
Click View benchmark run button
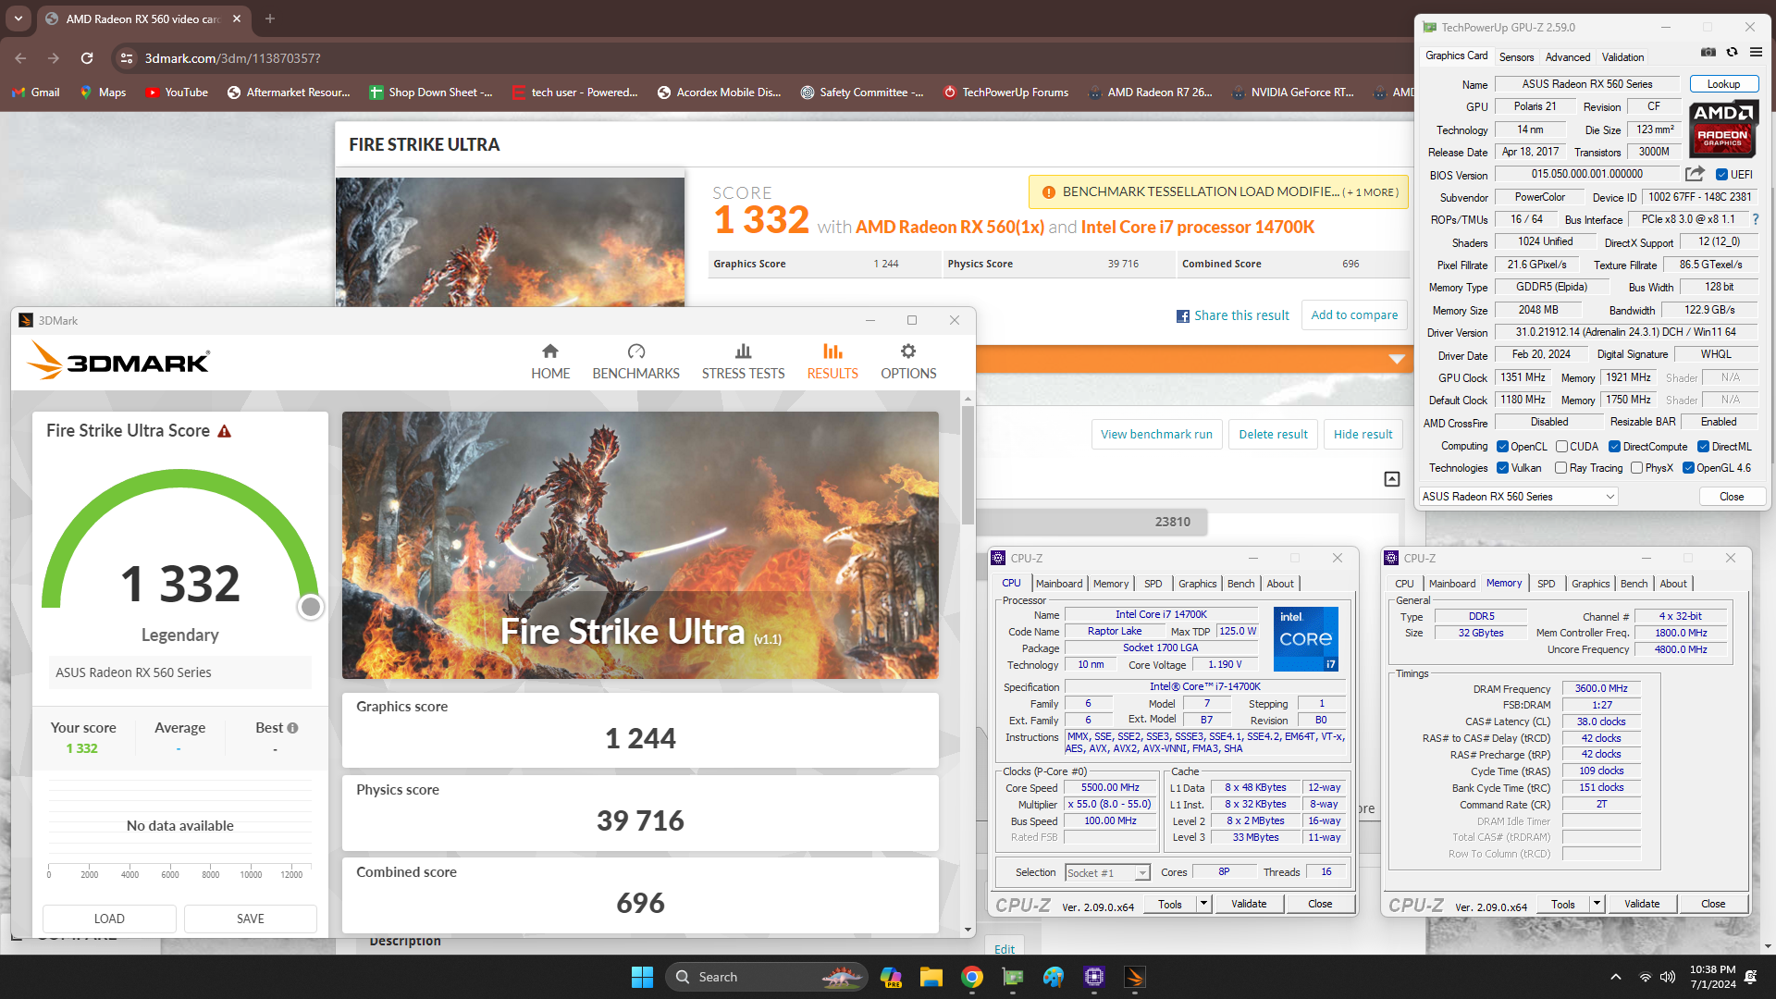(x=1156, y=434)
